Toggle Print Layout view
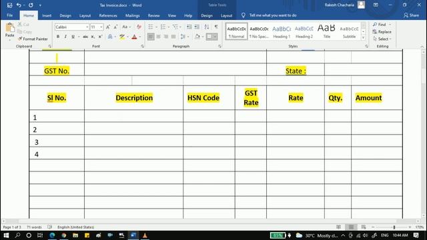Viewport: 427px width, 240px height. coord(351,227)
